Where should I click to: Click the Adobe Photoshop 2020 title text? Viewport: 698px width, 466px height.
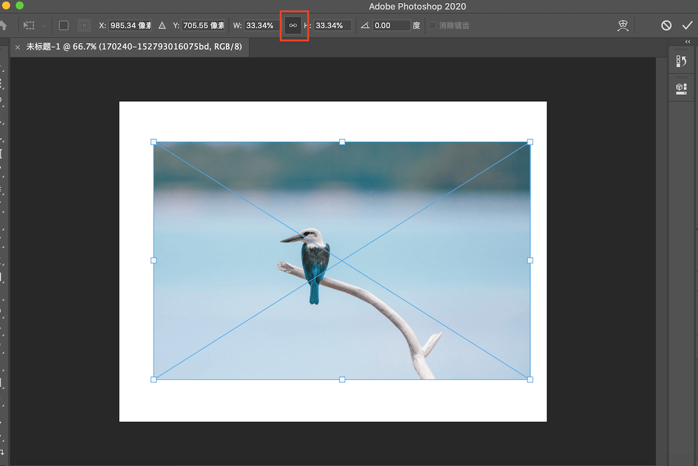pyautogui.click(x=418, y=6)
